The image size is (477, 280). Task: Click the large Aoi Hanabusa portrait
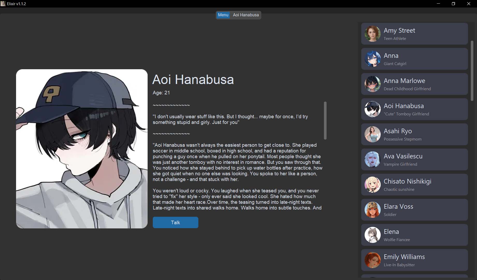point(82,149)
